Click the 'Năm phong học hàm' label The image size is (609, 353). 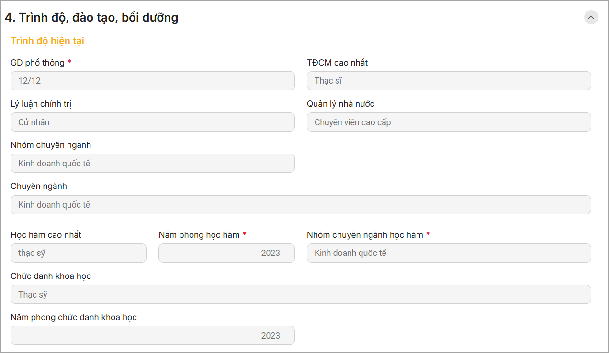pyautogui.click(x=199, y=235)
